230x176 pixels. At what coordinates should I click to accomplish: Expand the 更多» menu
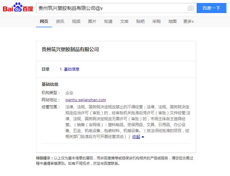click(188, 21)
